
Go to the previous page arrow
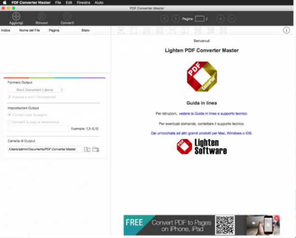(x=164, y=19)
